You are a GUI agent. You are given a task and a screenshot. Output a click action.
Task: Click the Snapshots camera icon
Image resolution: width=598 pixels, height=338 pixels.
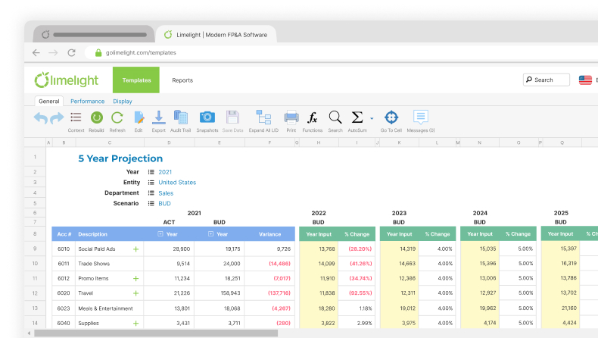pyautogui.click(x=207, y=117)
